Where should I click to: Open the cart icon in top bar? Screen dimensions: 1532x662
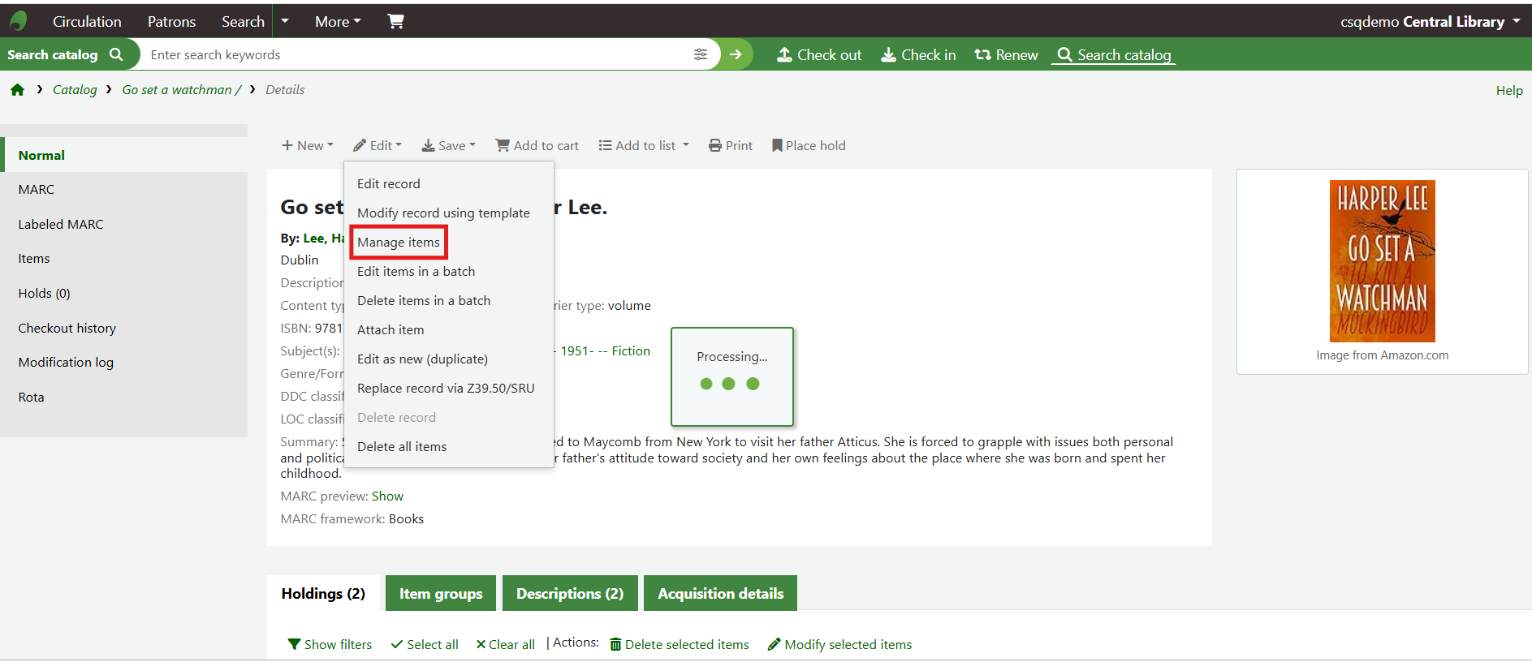(x=395, y=21)
